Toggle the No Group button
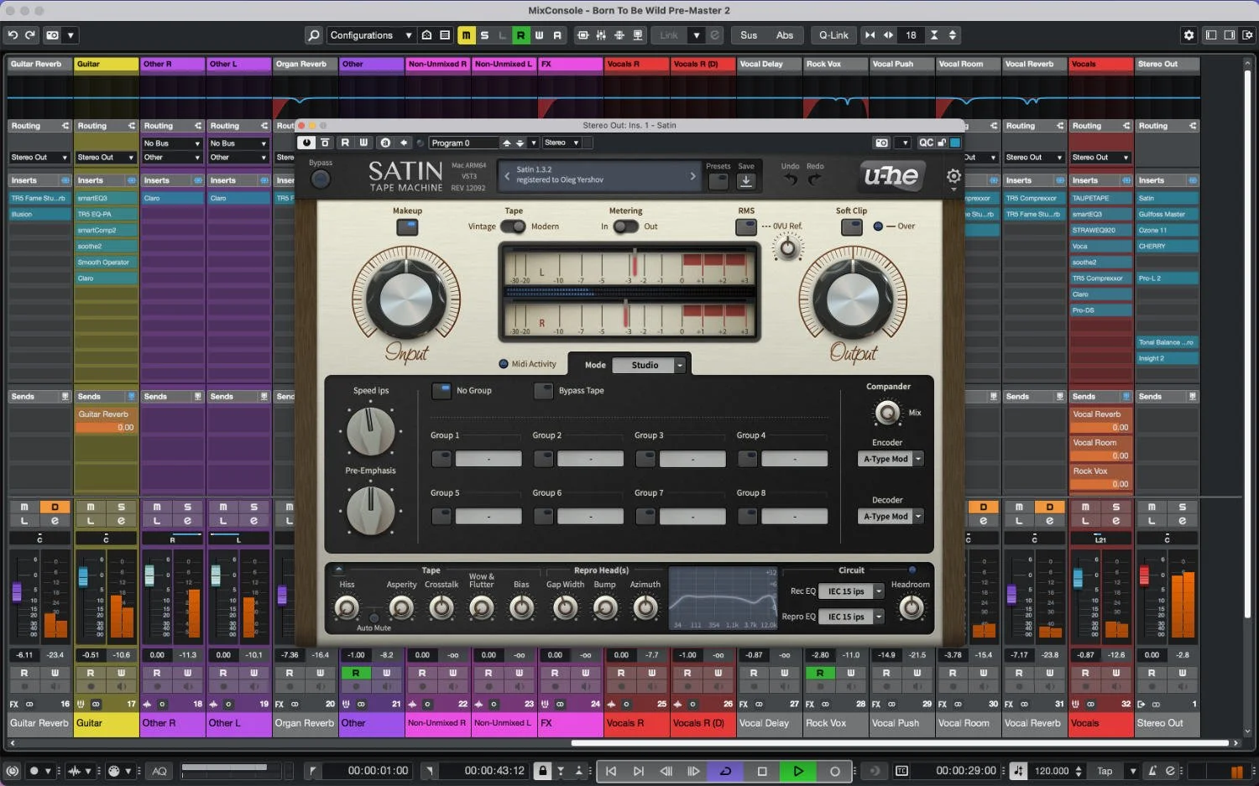This screenshot has width=1259, height=786. 441,391
